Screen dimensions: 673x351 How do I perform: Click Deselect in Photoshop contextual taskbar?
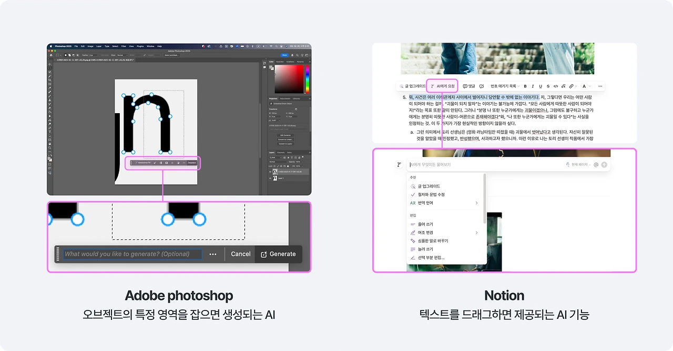[192, 163]
